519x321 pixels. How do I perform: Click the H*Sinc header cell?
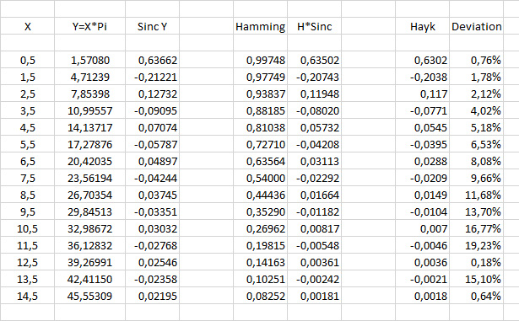(x=314, y=26)
